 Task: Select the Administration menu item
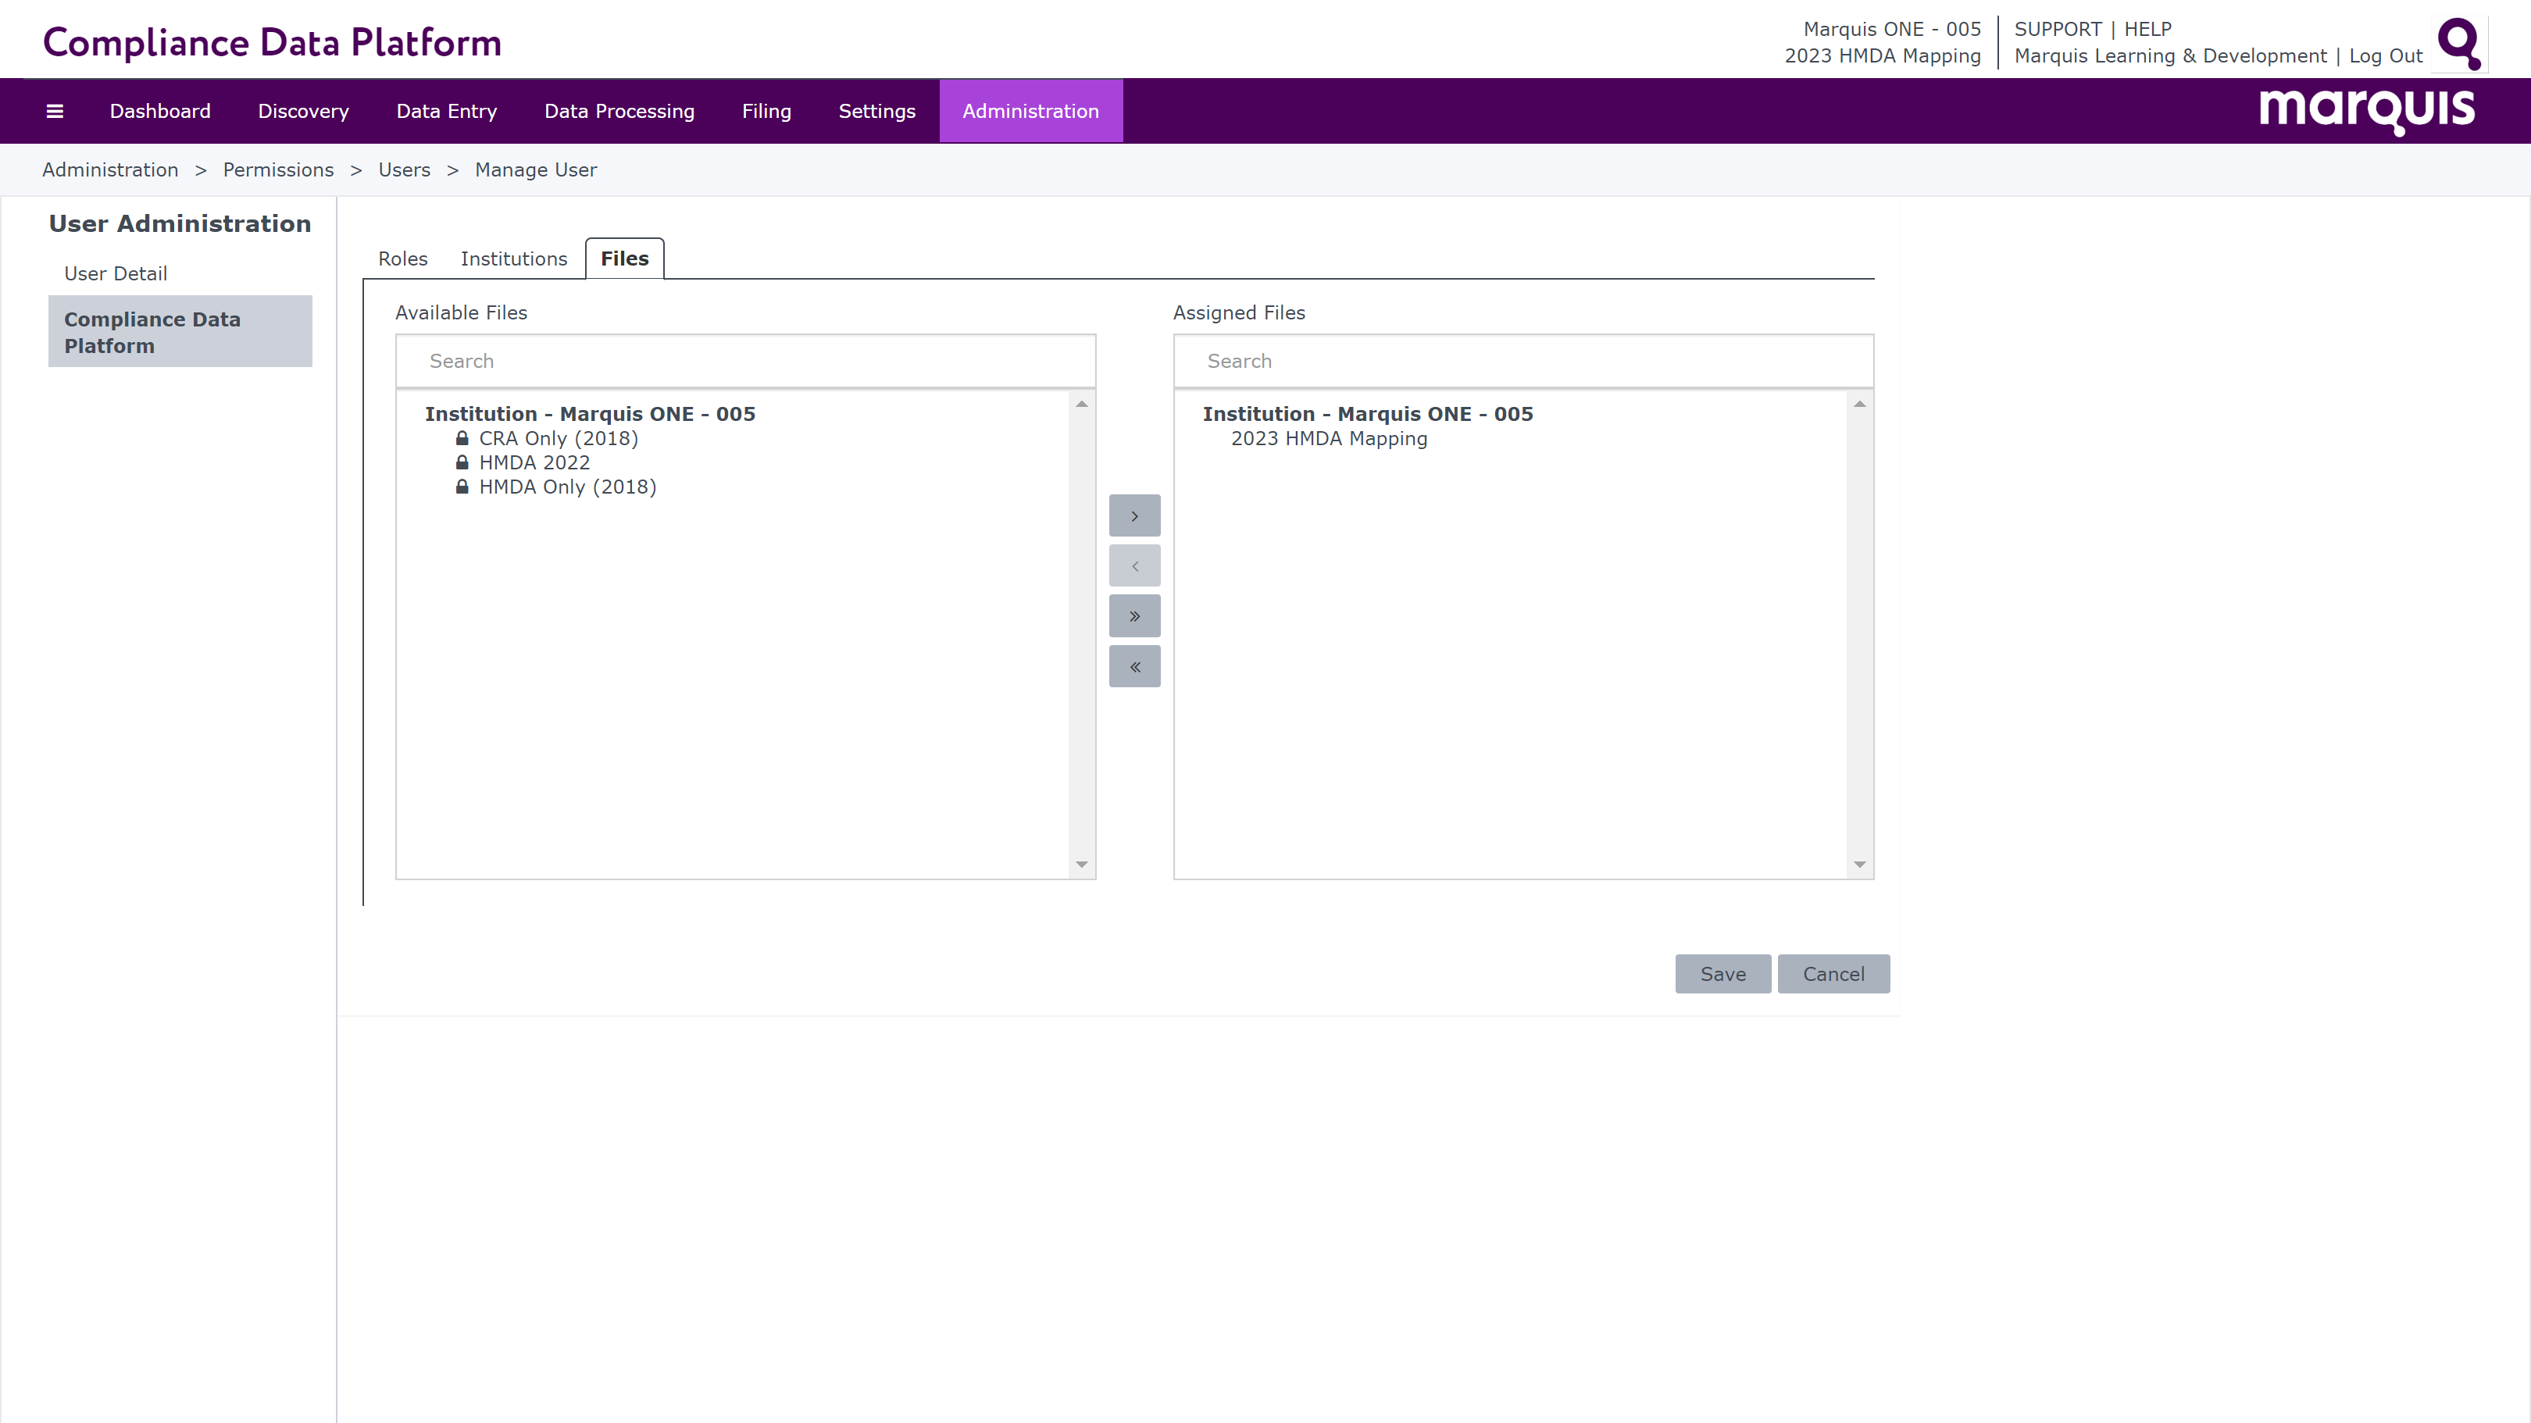pyautogui.click(x=1030, y=111)
